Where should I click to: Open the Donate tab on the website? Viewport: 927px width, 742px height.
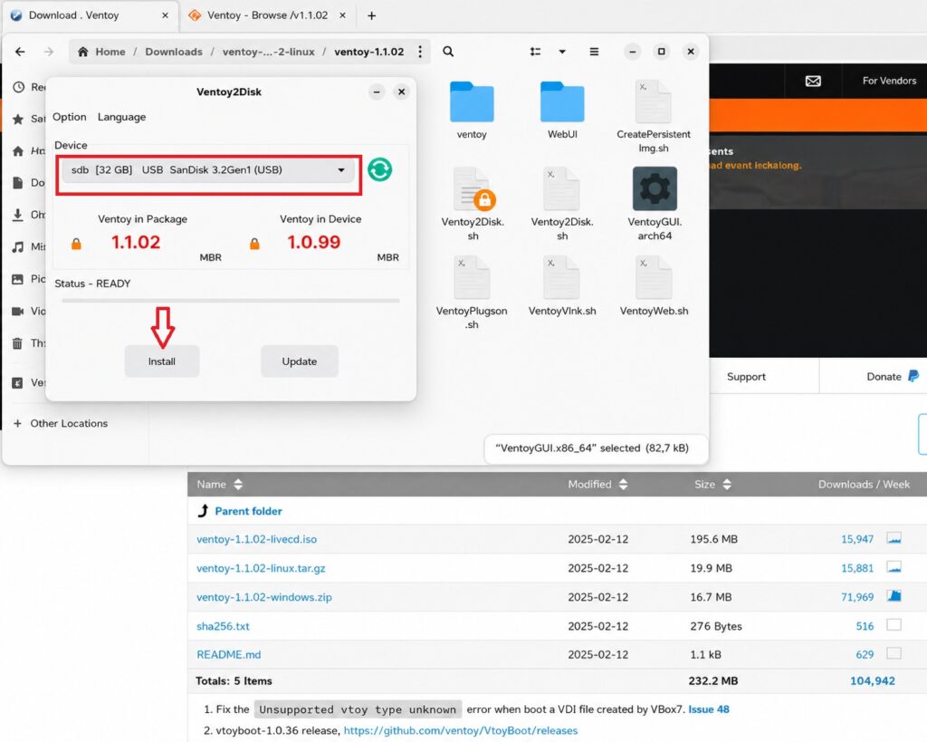click(x=892, y=377)
